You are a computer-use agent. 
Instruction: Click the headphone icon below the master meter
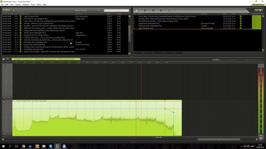[x=261, y=138]
